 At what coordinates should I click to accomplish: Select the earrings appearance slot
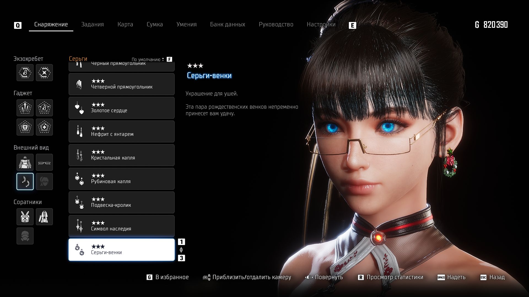(x=25, y=182)
